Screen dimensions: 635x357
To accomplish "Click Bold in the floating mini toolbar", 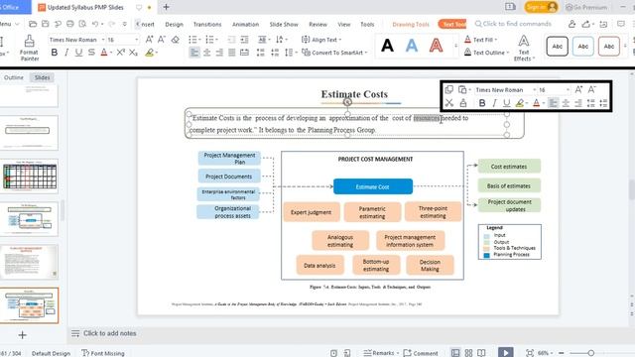I will click(482, 103).
